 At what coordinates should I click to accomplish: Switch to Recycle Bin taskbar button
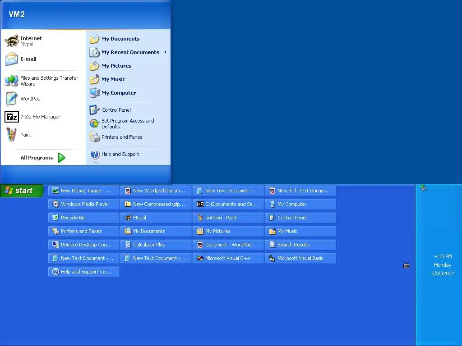84,218
